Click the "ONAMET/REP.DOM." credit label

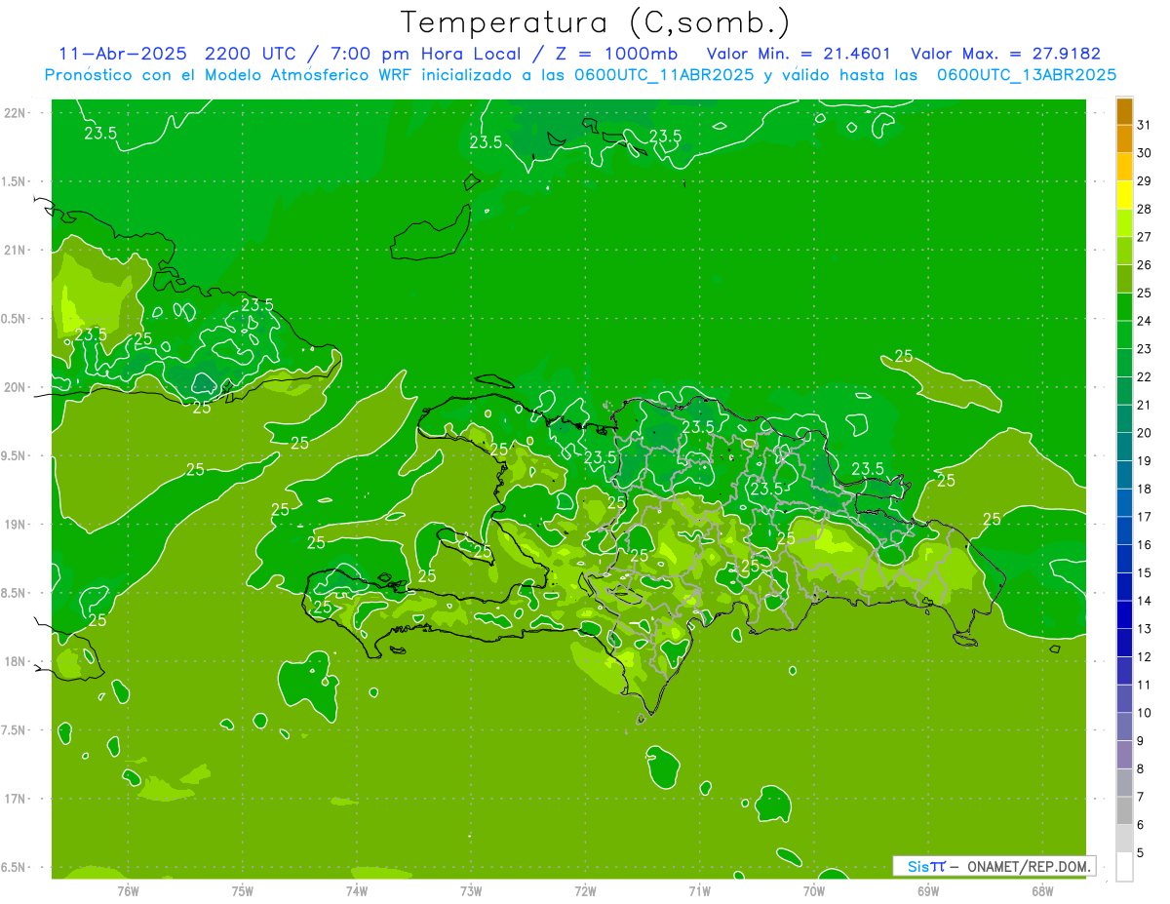1029,866
